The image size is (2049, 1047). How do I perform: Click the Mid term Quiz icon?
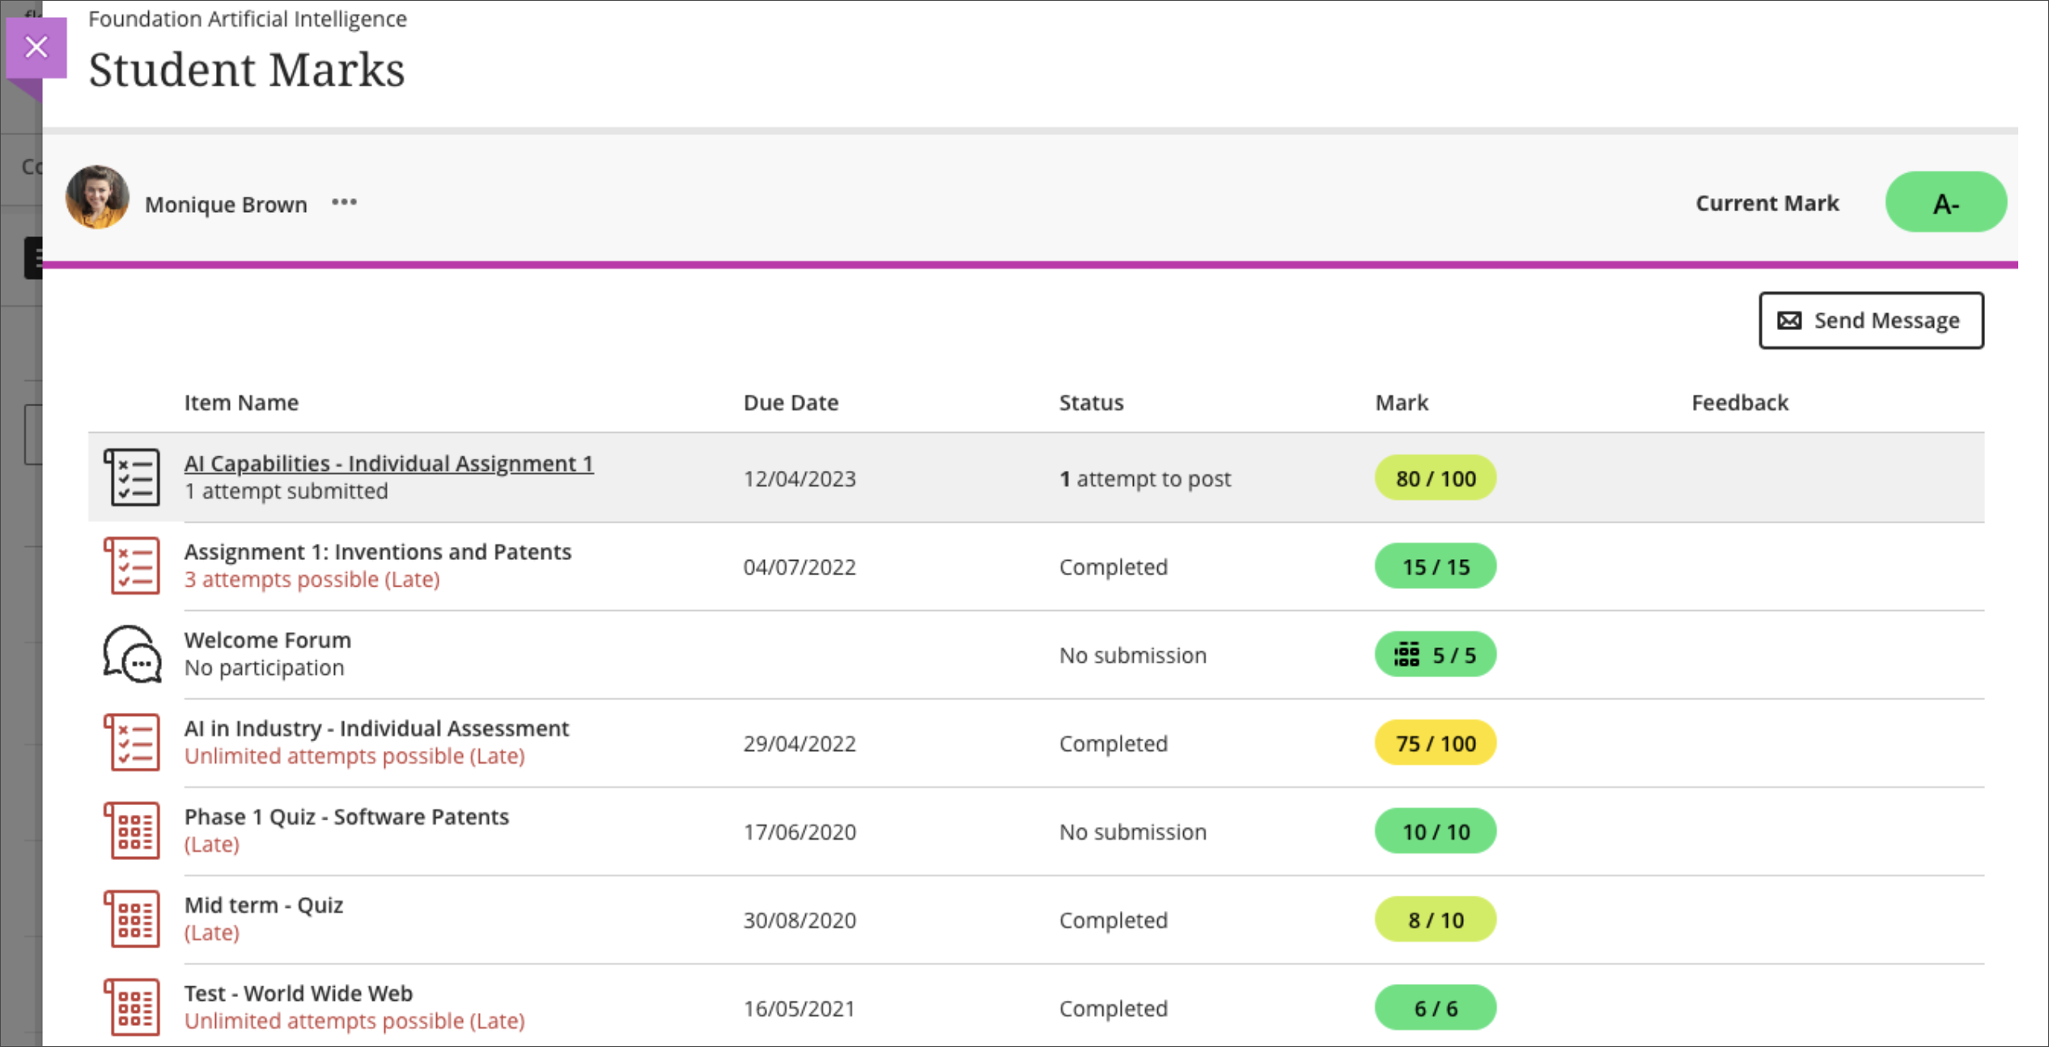click(x=132, y=918)
